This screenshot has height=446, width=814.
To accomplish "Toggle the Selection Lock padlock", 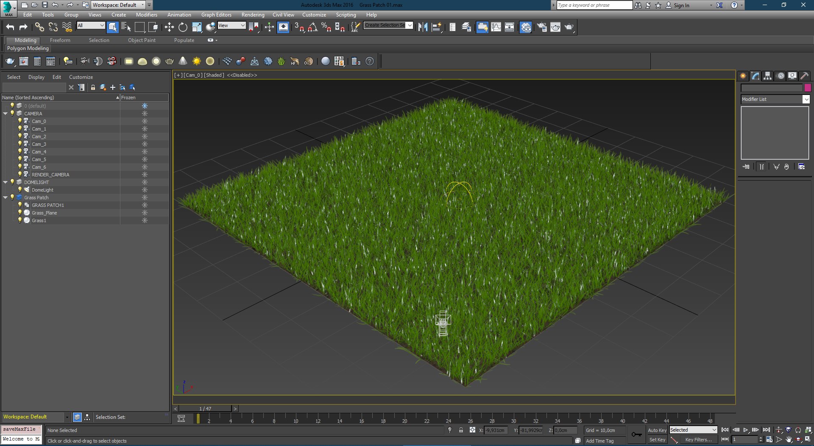I will (x=461, y=430).
